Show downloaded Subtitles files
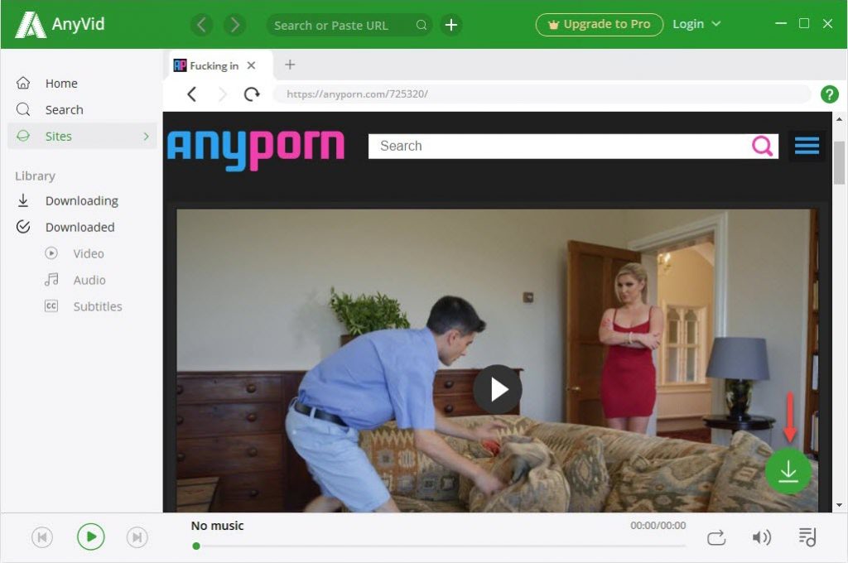The width and height of the screenshot is (848, 563). [x=82, y=306]
